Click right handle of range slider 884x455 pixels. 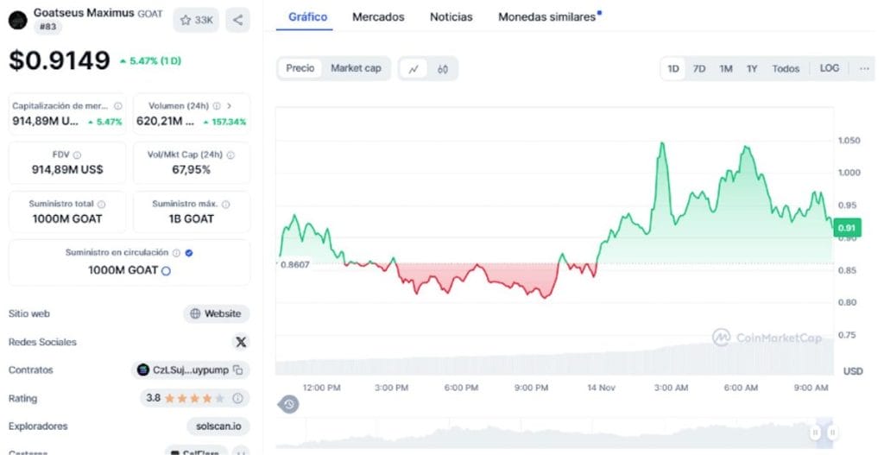click(831, 433)
